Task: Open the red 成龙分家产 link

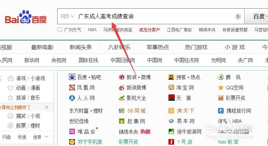Action: (149, 30)
